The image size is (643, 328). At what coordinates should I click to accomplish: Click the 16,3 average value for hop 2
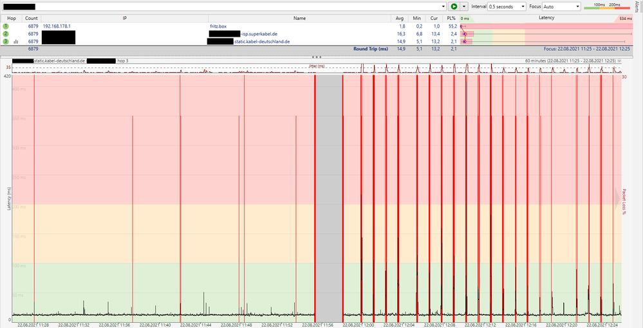pos(401,33)
